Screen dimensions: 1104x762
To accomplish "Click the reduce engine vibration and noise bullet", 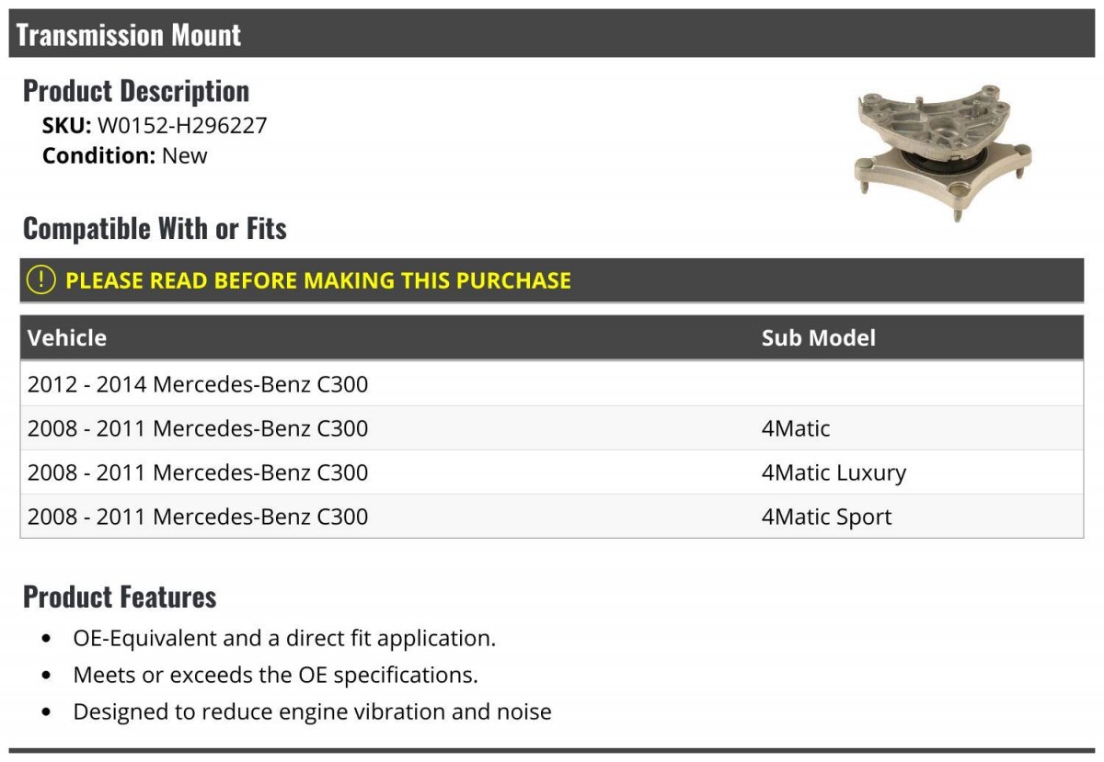I will 312,711.
